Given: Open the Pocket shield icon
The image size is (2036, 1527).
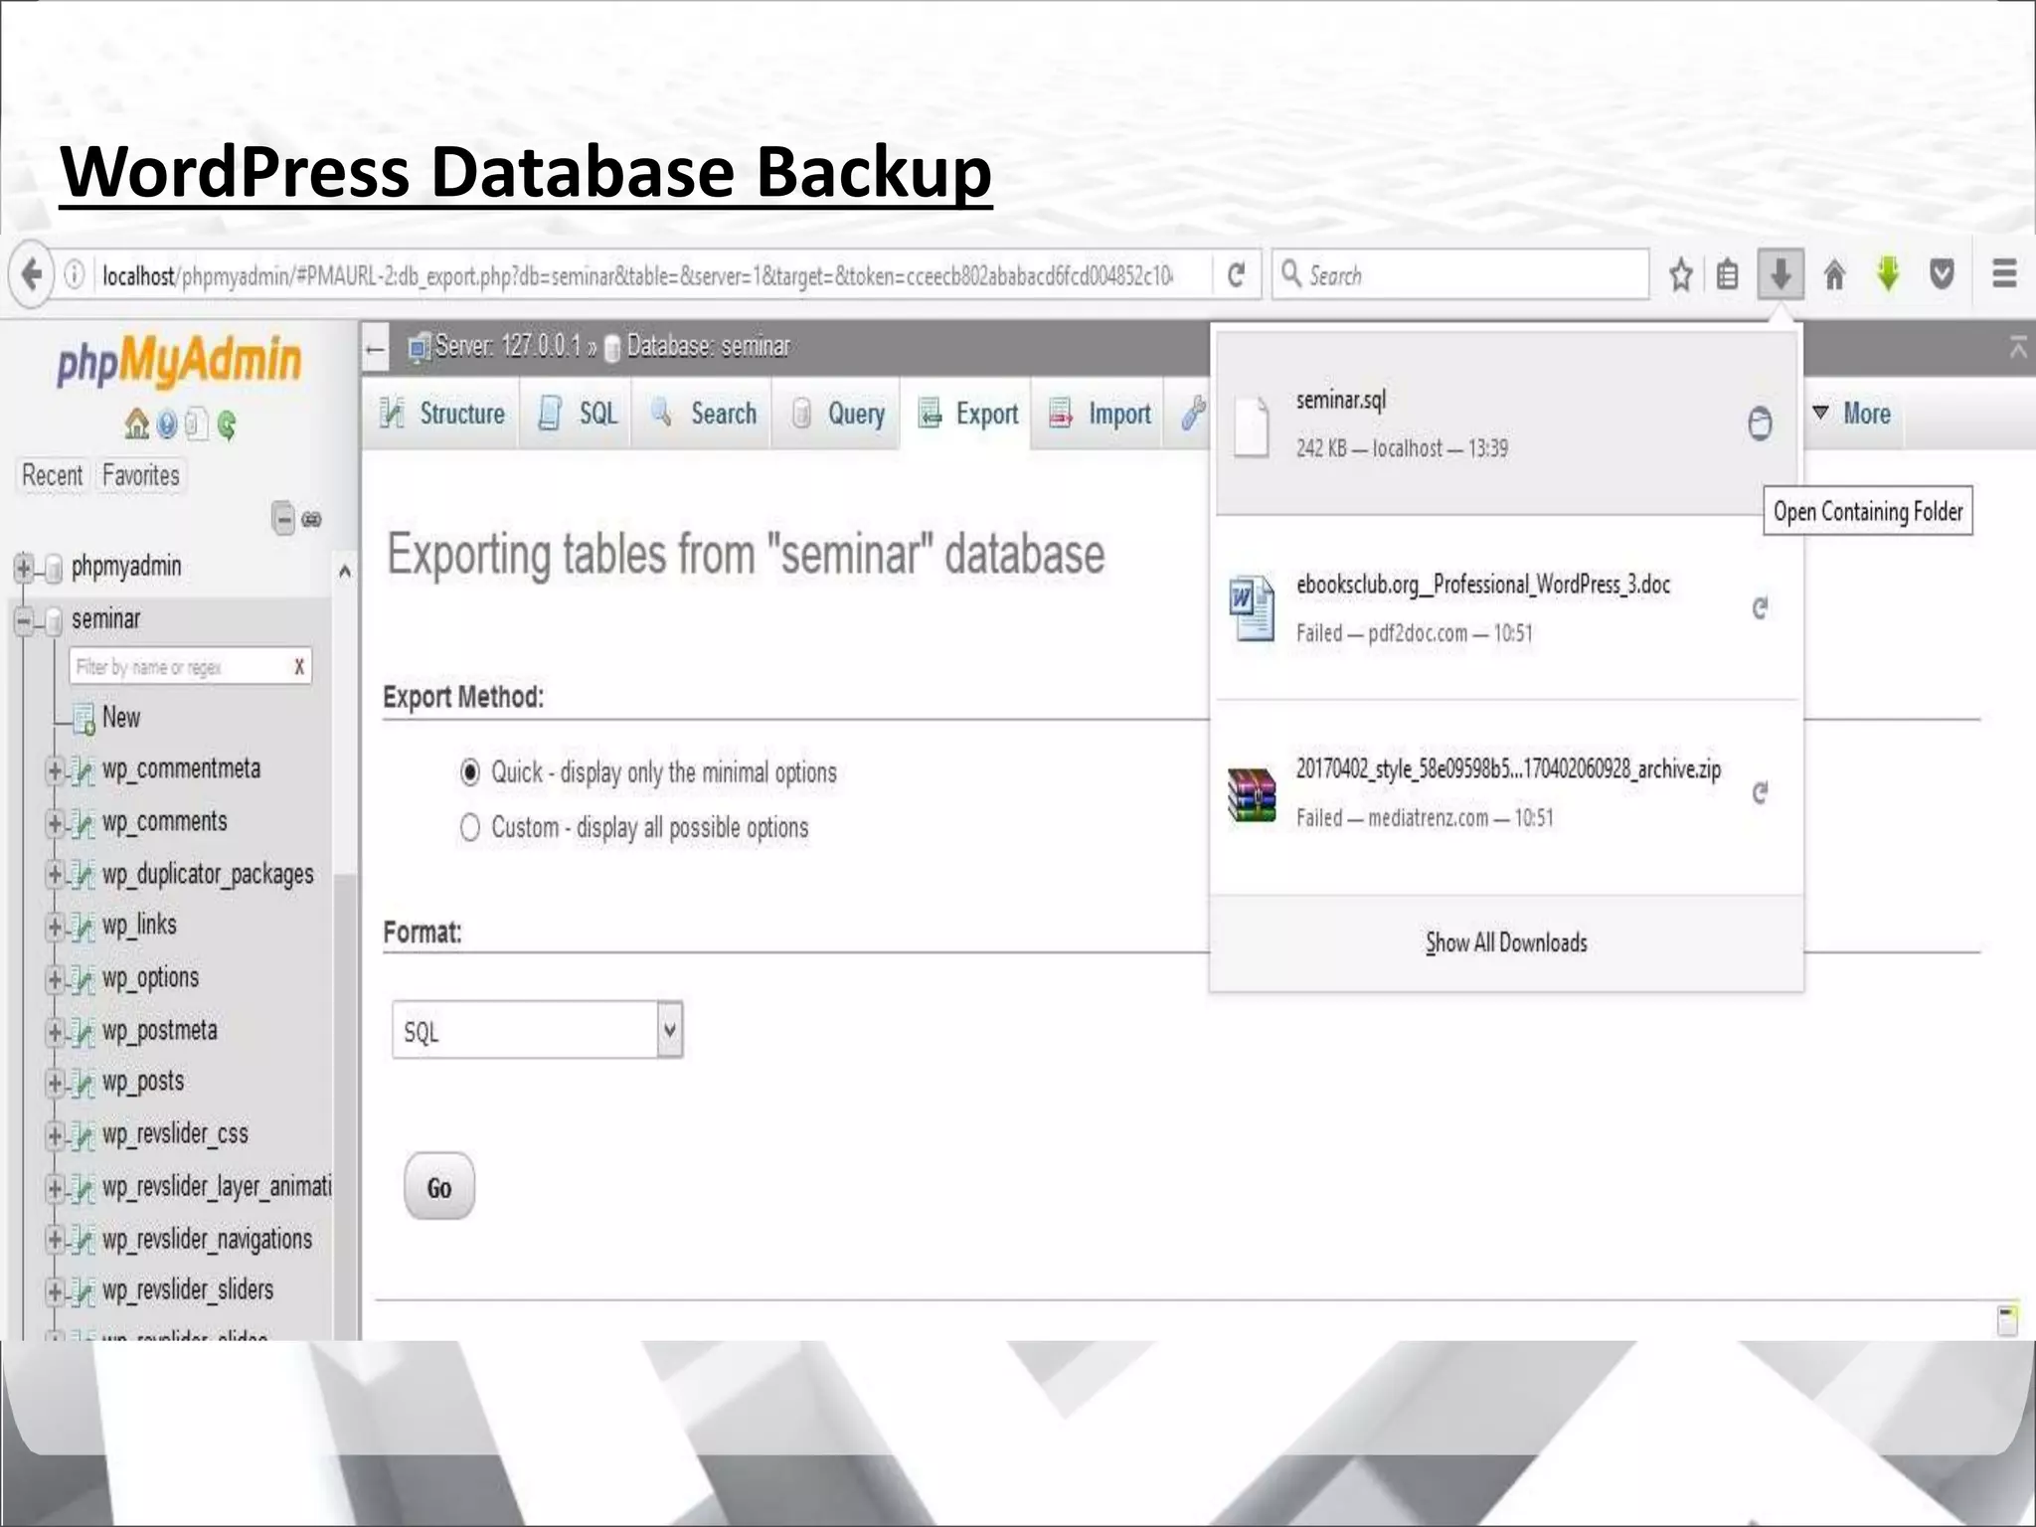Looking at the screenshot, I should 1942,275.
